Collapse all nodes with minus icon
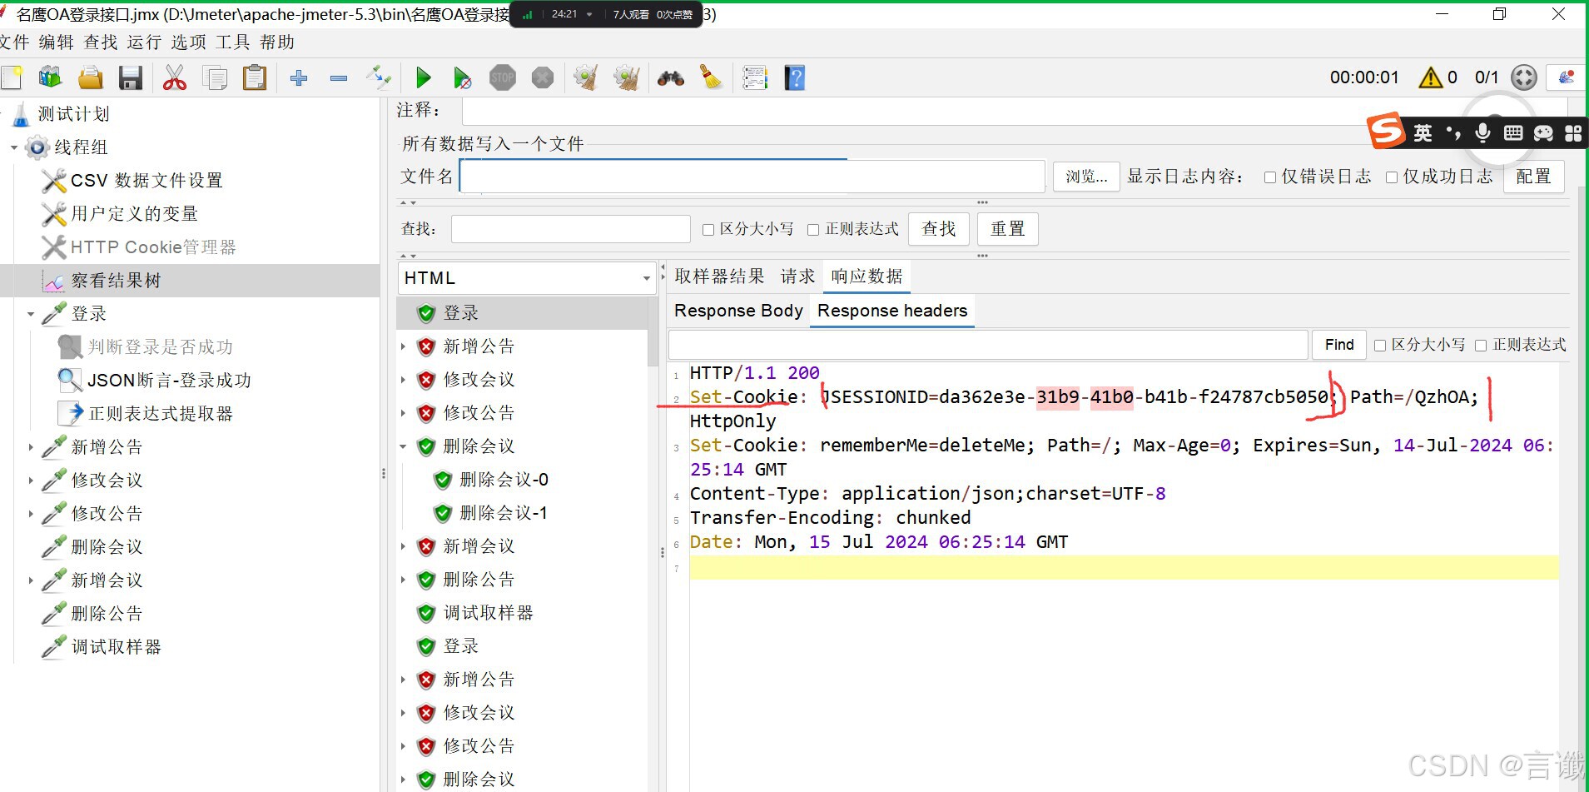Viewport: 1589px width, 792px height. 339,78
